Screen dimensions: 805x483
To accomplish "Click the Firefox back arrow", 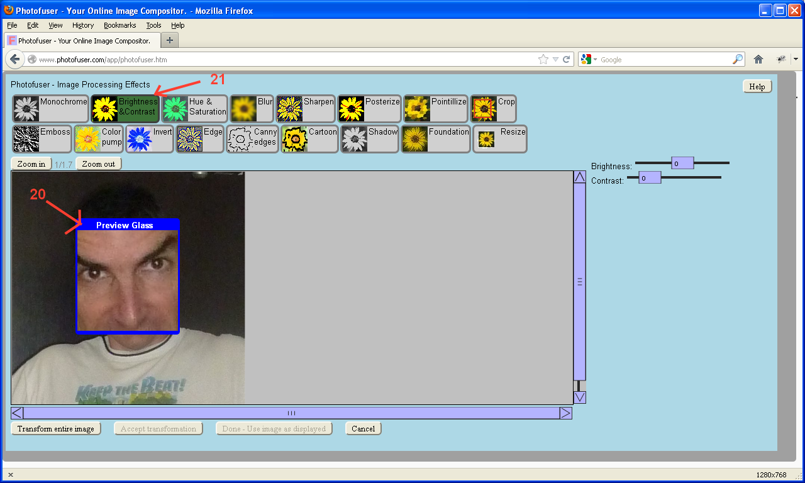I will click(x=15, y=59).
